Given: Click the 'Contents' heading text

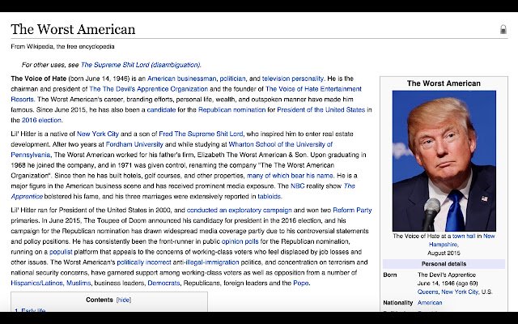Looking at the screenshot, I should point(100,300).
